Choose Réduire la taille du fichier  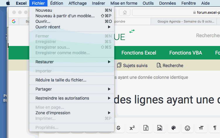click(x=61, y=80)
